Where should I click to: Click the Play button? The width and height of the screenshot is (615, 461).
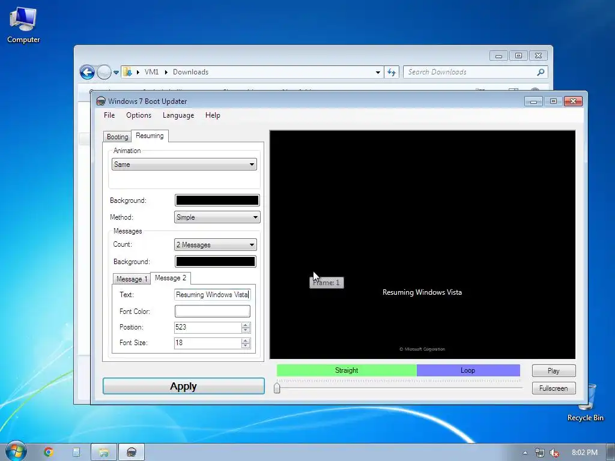tap(553, 371)
